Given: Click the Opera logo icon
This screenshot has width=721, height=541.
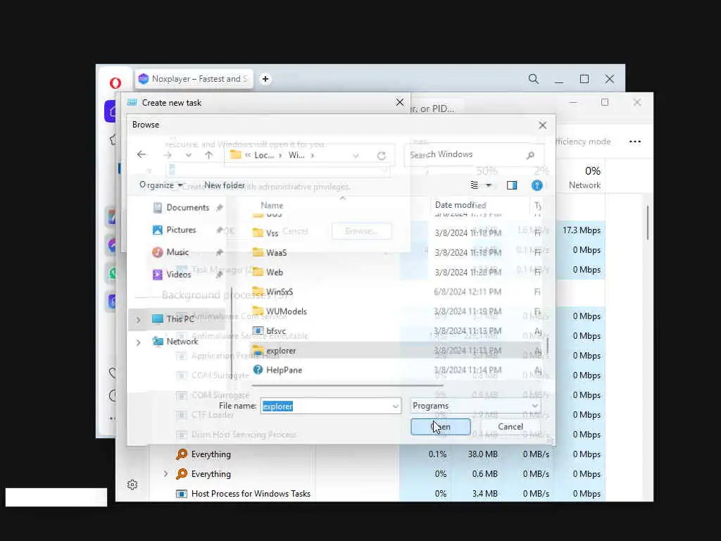Looking at the screenshot, I should pos(115,83).
